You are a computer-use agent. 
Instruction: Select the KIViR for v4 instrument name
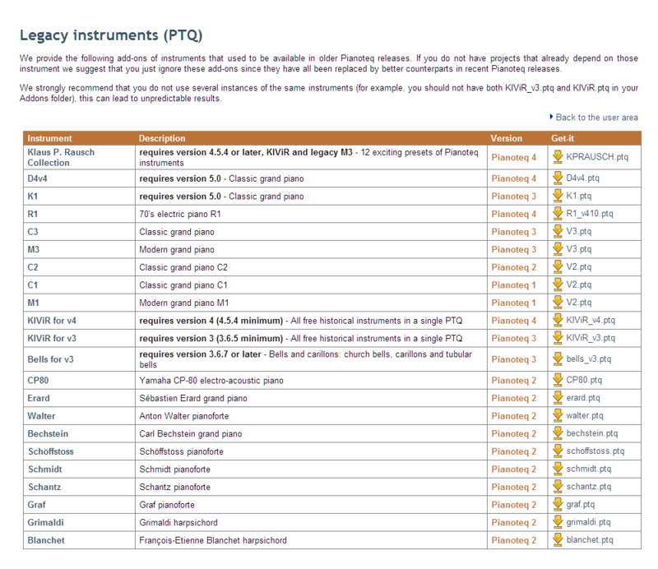pyautogui.click(x=52, y=321)
